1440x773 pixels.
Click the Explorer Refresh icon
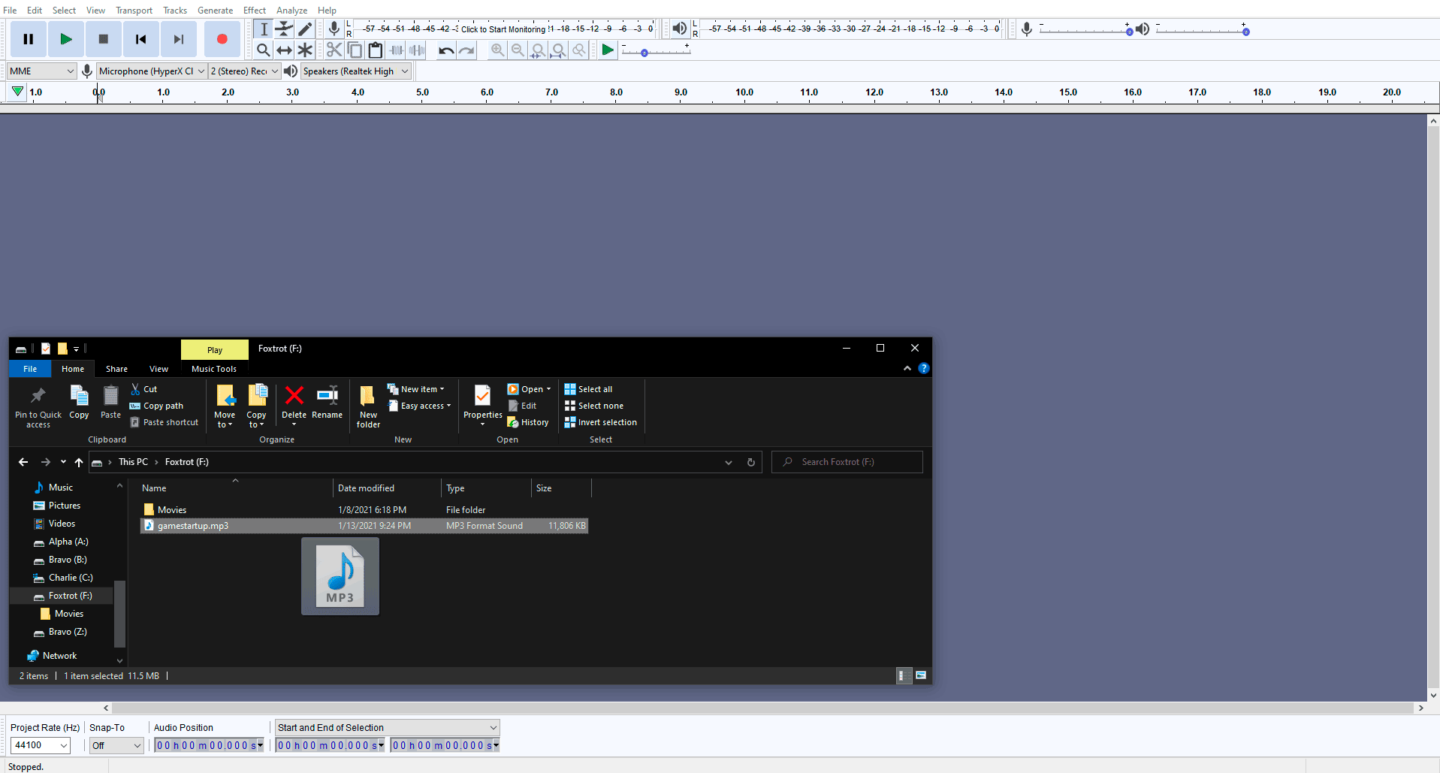click(x=750, y=462)
